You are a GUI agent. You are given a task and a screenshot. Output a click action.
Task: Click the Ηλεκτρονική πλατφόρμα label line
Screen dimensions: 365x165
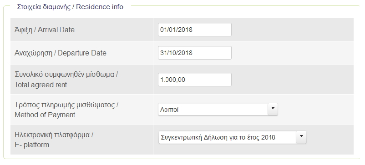point(54,135)
